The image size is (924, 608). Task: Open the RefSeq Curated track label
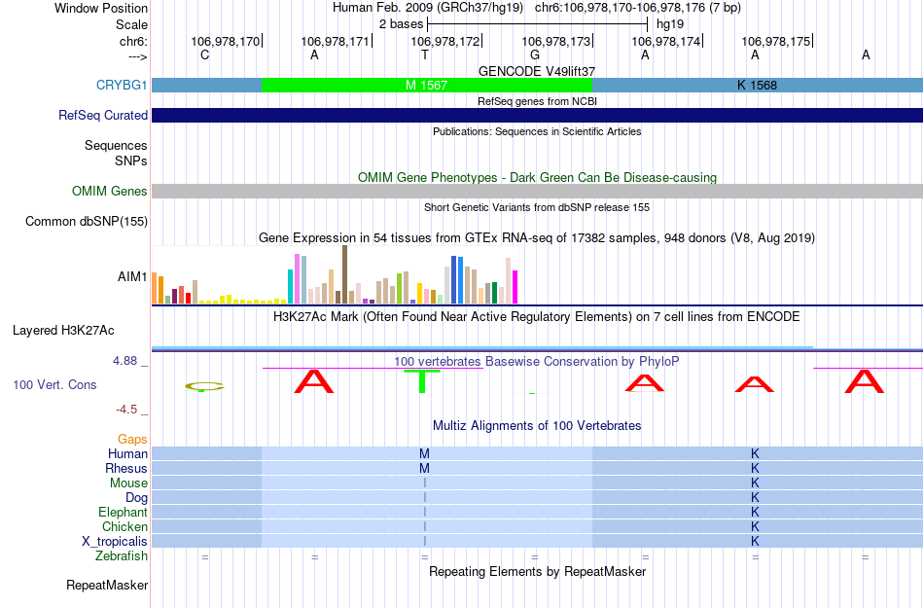tap(102, 115)
